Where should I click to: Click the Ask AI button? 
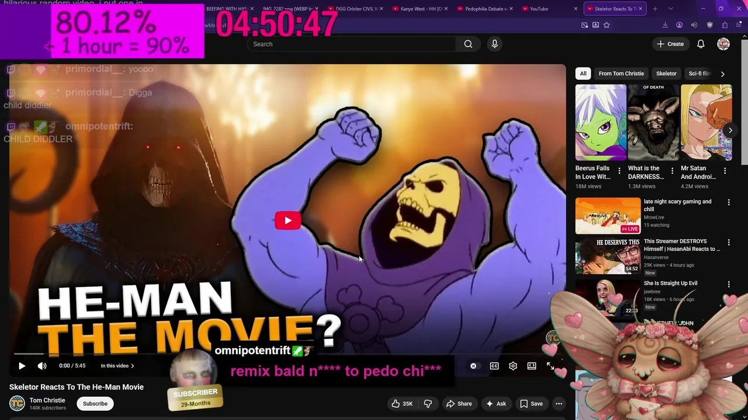coord(496,404)
